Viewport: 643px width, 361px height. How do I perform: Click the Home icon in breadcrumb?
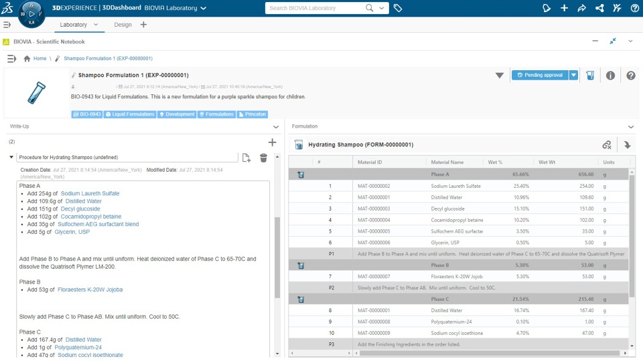tap(27, 59)
